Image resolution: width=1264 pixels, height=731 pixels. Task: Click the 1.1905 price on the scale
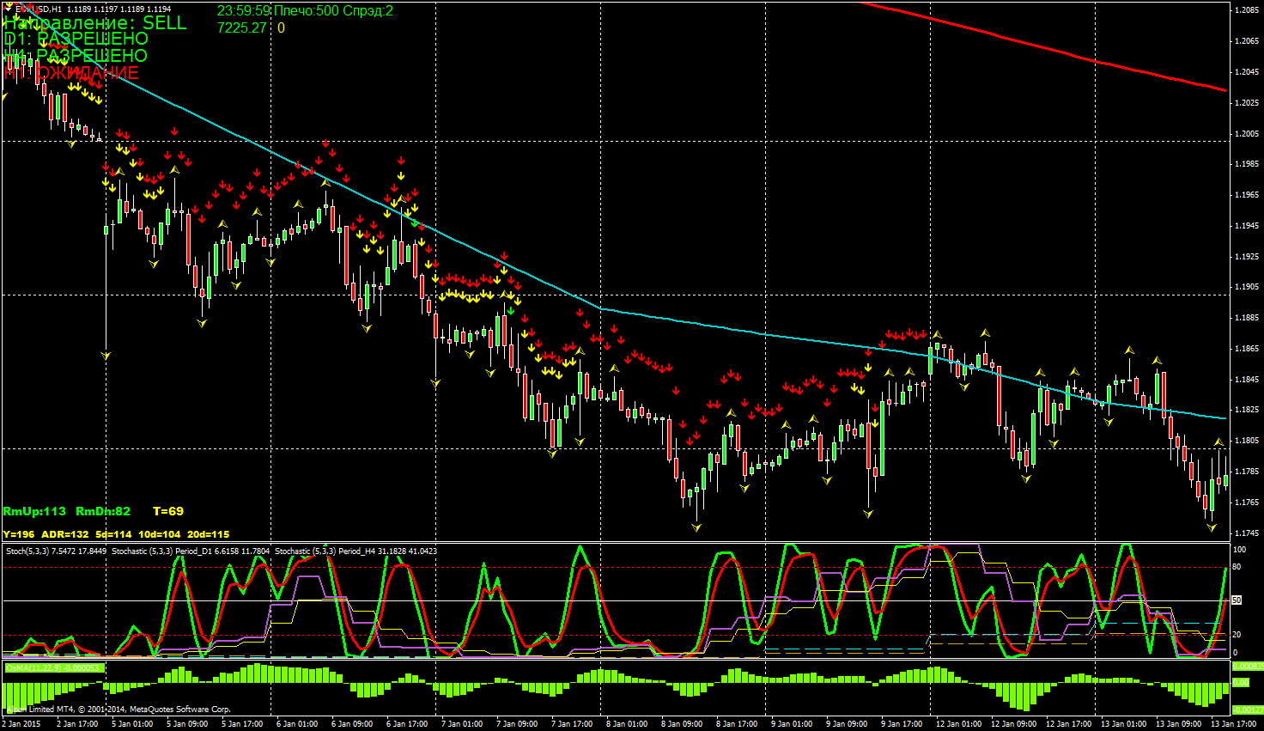tap(1246, 287)
